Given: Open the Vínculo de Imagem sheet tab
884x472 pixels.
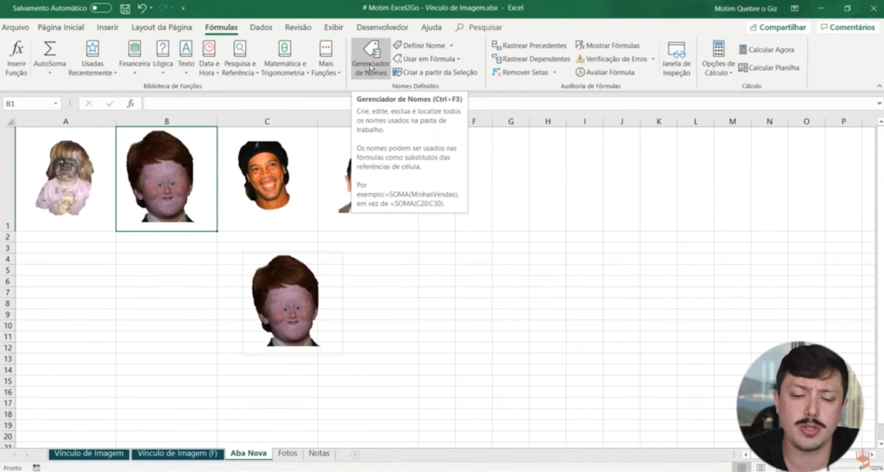Looking at the screenshot, I should click(89, 453).
